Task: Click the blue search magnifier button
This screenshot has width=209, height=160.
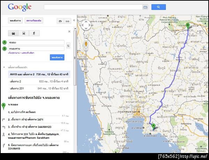Action: [x=158, y=7]
